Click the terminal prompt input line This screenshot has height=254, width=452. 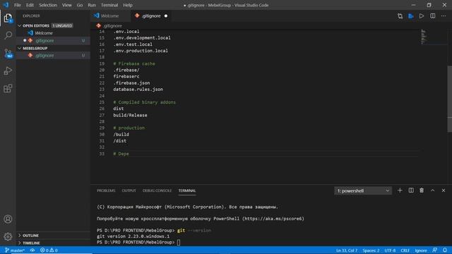[179, 243]
